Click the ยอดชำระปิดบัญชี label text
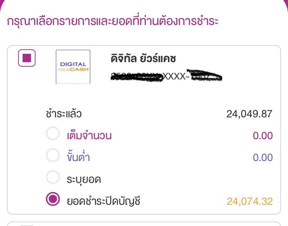 tap(103, 201)
